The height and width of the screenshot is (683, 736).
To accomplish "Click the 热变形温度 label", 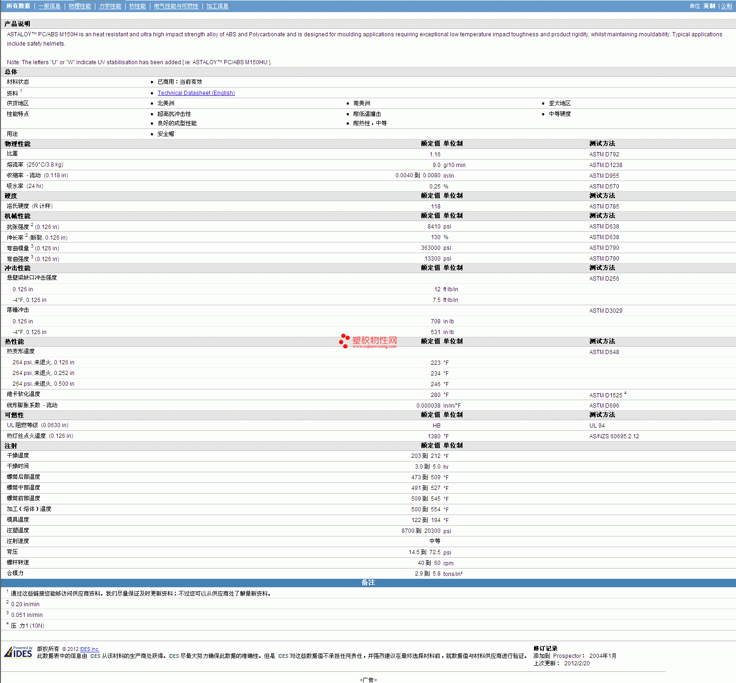I will click(20, 351).
